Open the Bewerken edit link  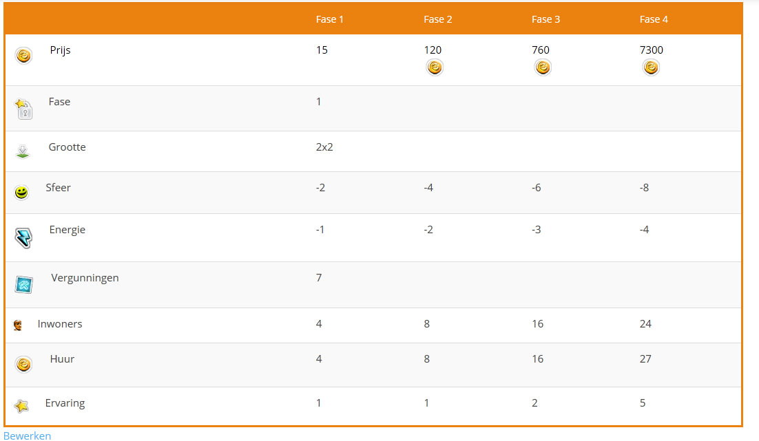27,435
